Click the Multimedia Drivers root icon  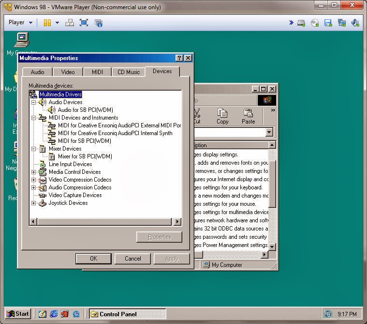coord(33,94)
